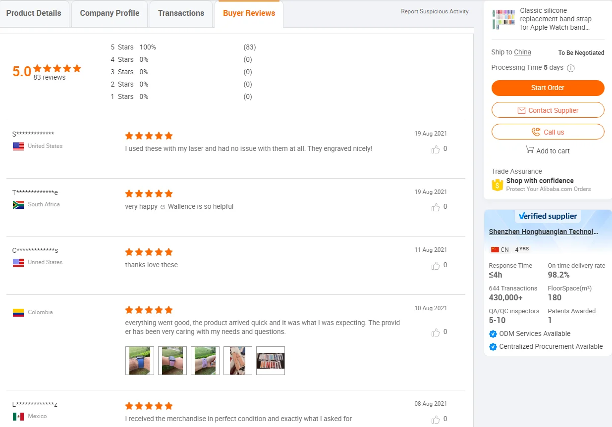Open the multicolor bands photo thumbnail
Image resolution: width=612 pixels, height=427 pixels.
pos(271,361)
